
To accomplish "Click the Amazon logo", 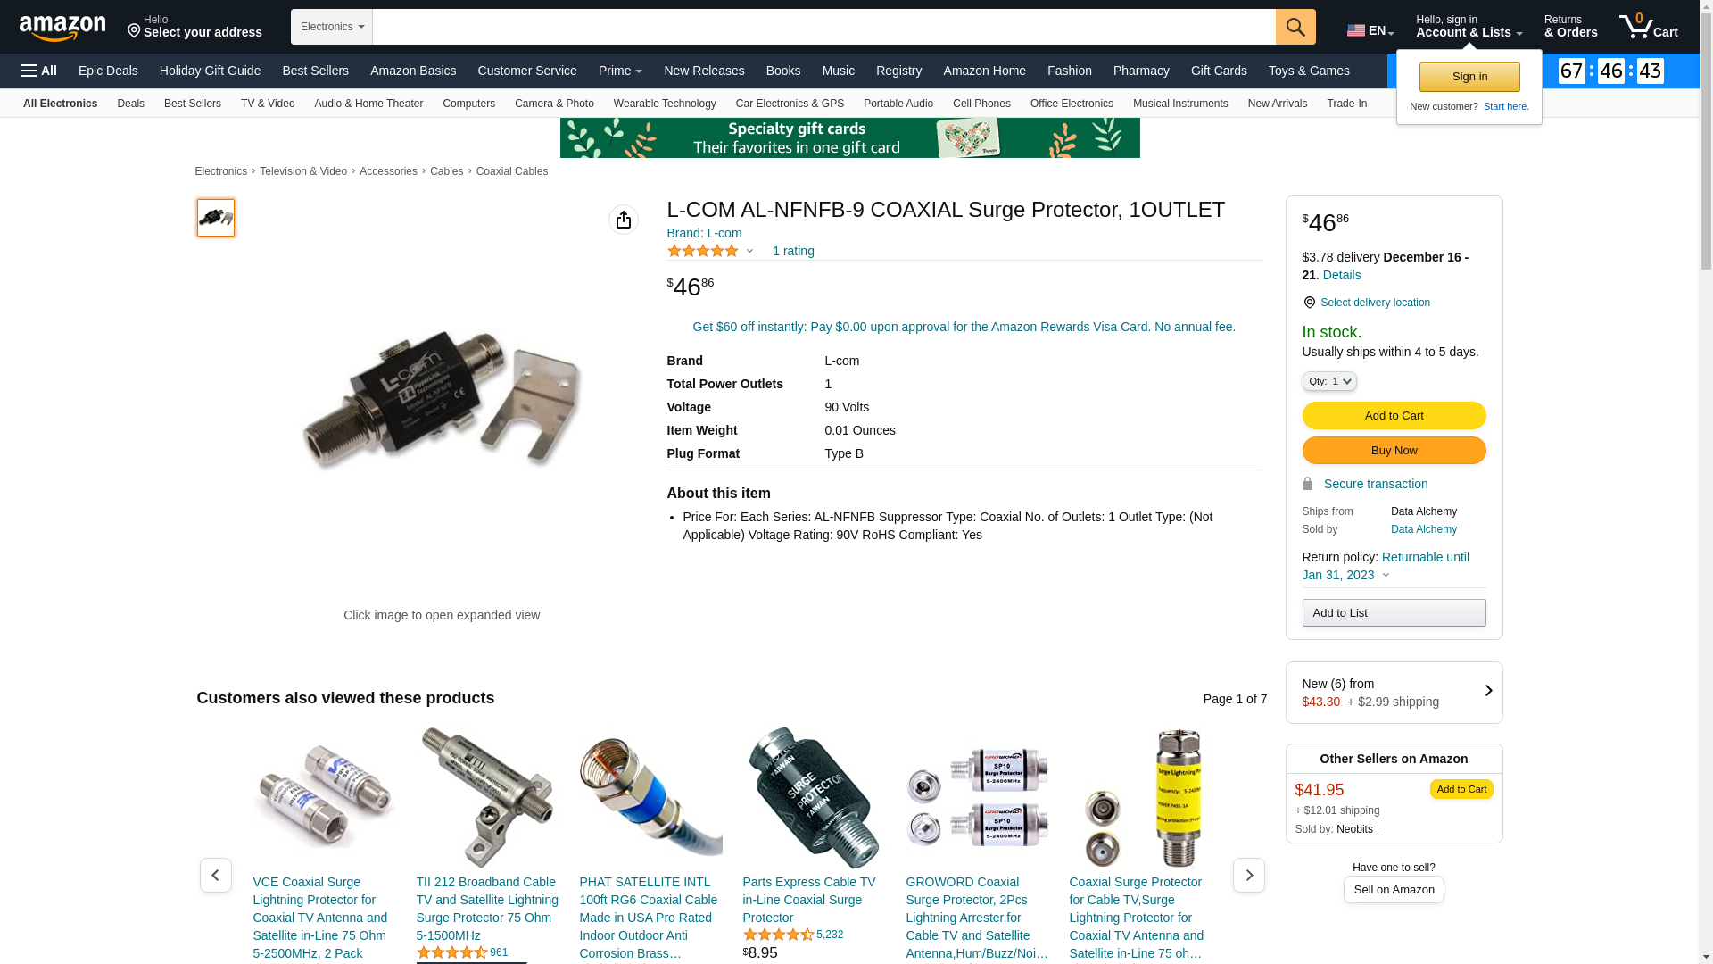I will [62, 28].
